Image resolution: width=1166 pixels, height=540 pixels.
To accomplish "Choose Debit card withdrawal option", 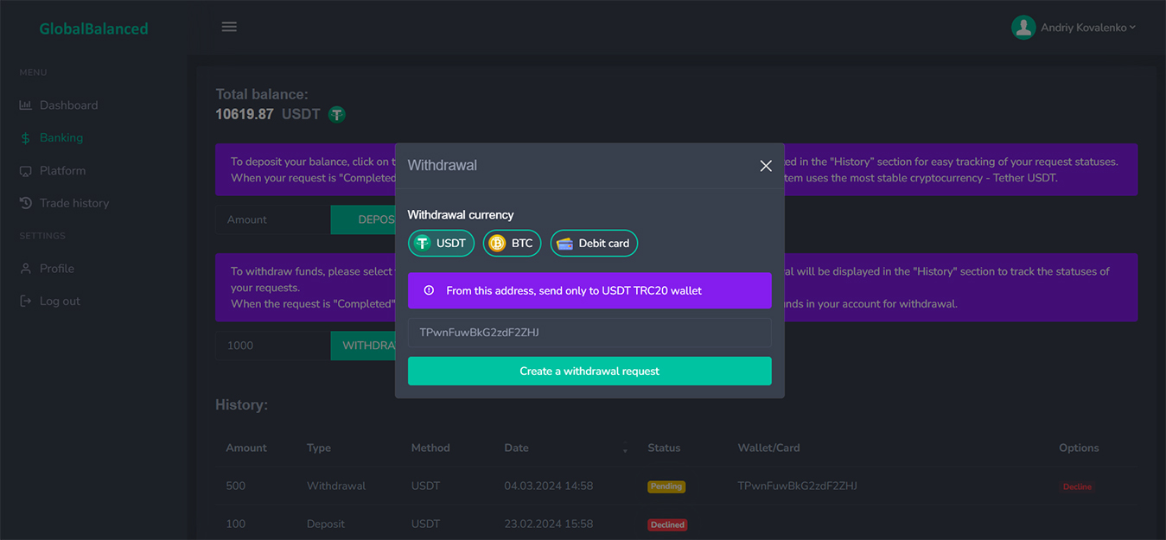I will click(x=594, y=244).
